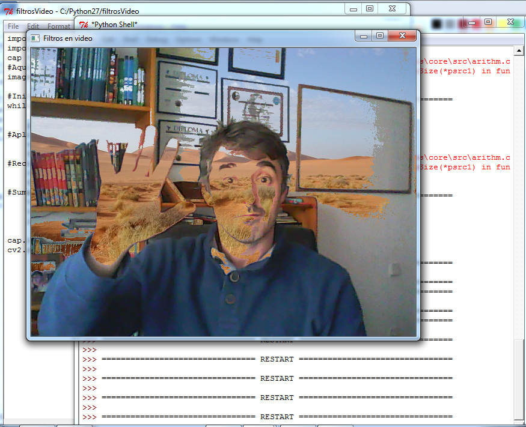Open the Format menu in filtrosVideo editor
This screenshot has width=526, height=427.
click(x=59, y=26)
